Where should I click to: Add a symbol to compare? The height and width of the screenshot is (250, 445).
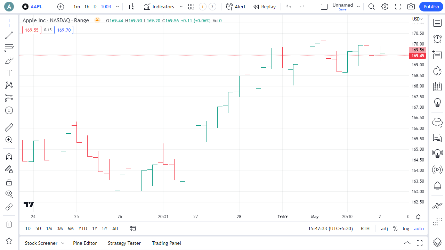pos(61,7)
